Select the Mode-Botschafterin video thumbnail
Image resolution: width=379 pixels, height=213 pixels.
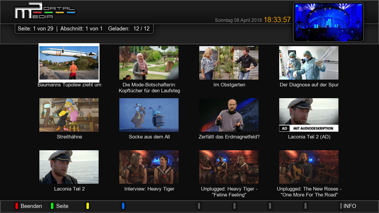pyautogui.click(x=149, y=63)
